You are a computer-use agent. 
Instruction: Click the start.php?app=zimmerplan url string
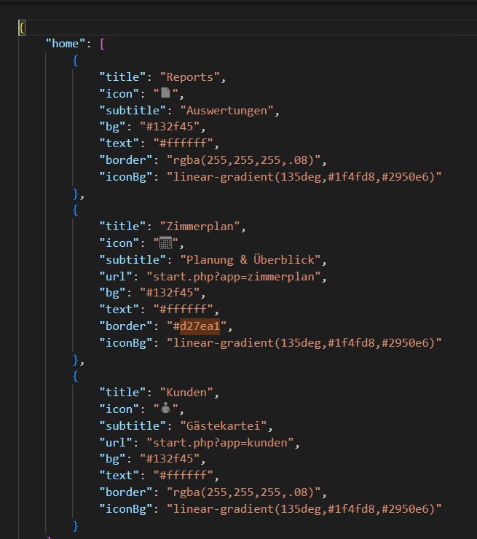tap(234, 276)
